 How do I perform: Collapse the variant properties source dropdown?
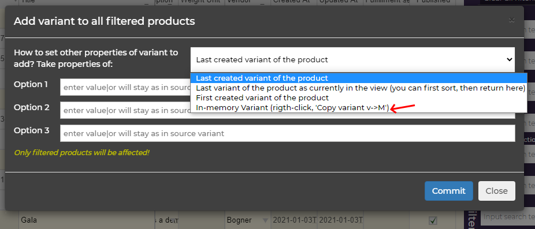click(x=352, y=59)
